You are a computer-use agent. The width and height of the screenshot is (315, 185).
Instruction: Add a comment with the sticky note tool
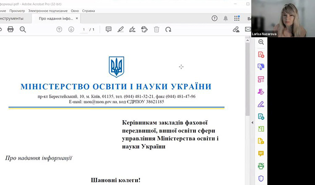coord(108,29)
